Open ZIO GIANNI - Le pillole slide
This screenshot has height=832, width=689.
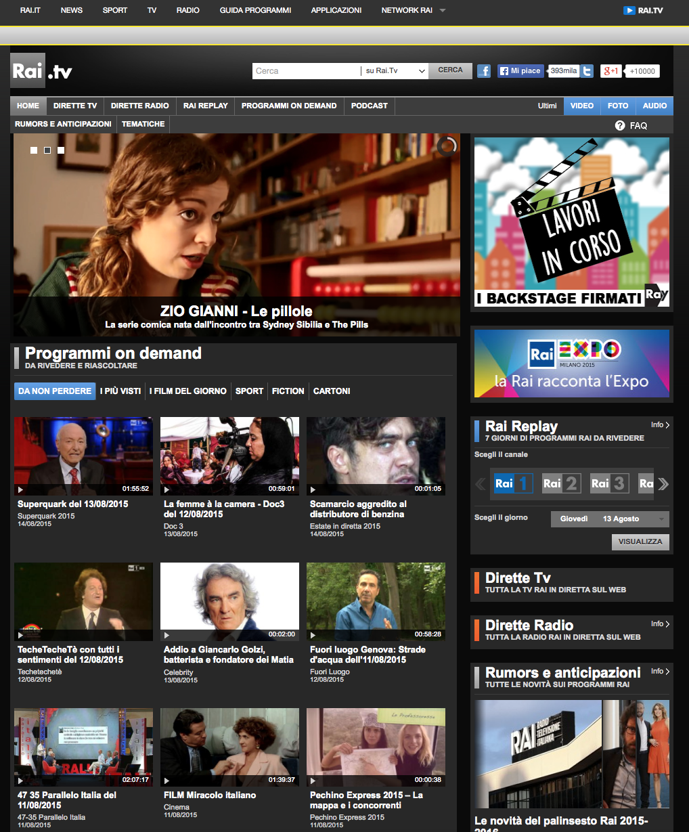[x=237, y=235]
